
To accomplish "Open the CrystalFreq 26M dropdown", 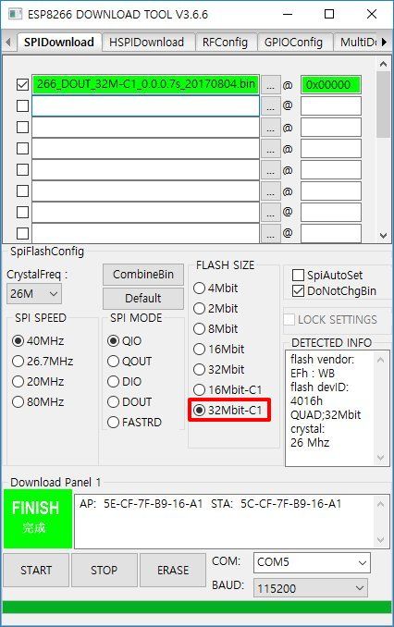I will pyautogui.click(x=34, y=294).
